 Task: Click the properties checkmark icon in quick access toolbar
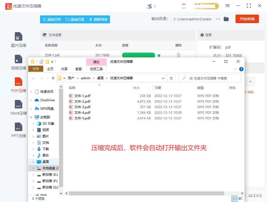[41, 62]
